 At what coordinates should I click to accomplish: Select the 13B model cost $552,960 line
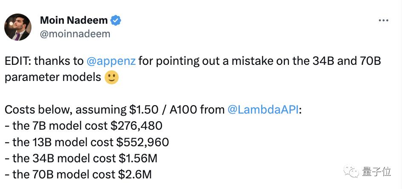[87, 142]
